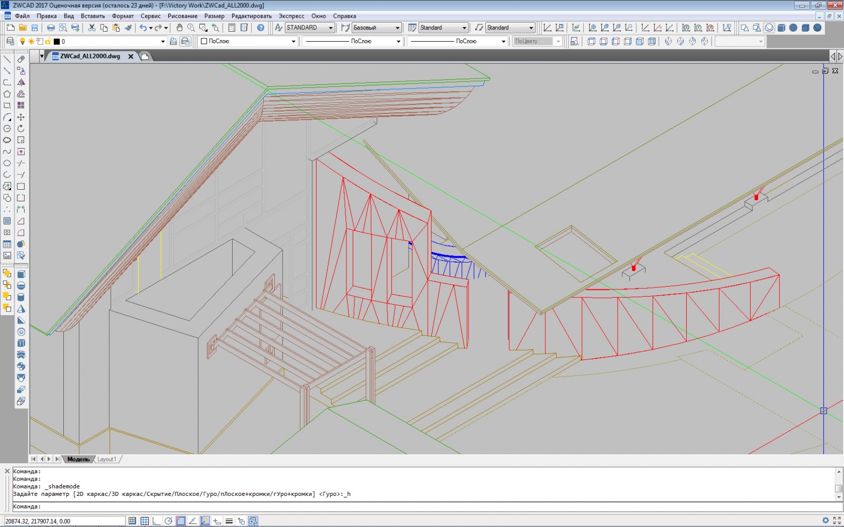Screen dimensions: 844x527
Task: Activate the Mirror tool
Action: point(21,82)
